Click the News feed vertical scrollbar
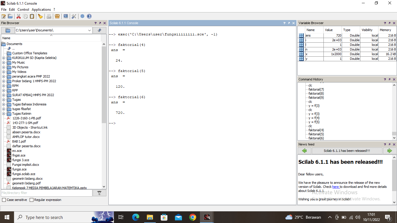 pos(394,175)
